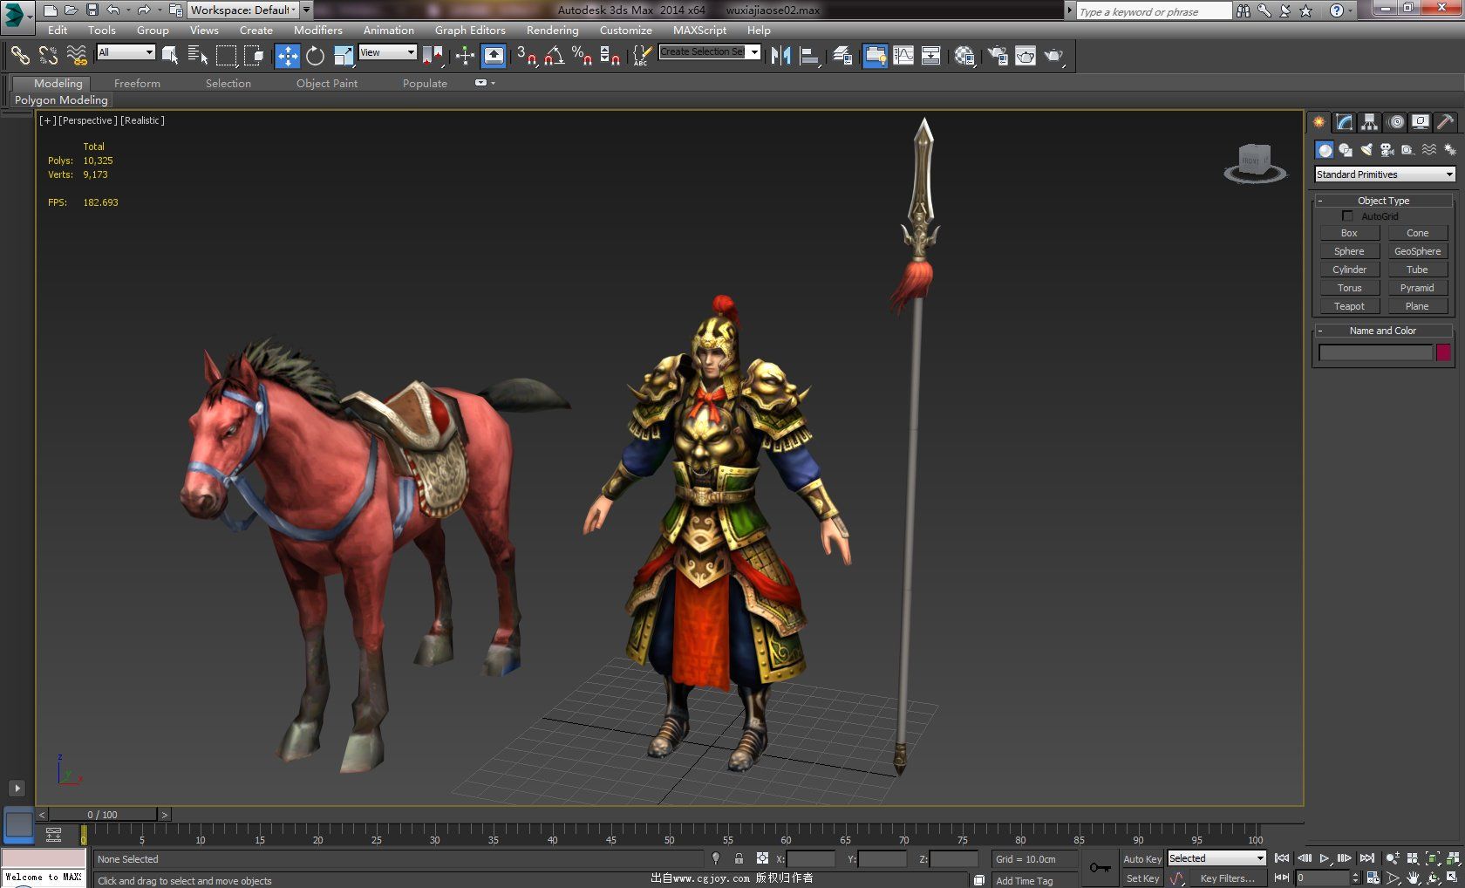Toggle the Layer Manager icon
Viewport: 1465px width, 888px height.
[842, 56]
